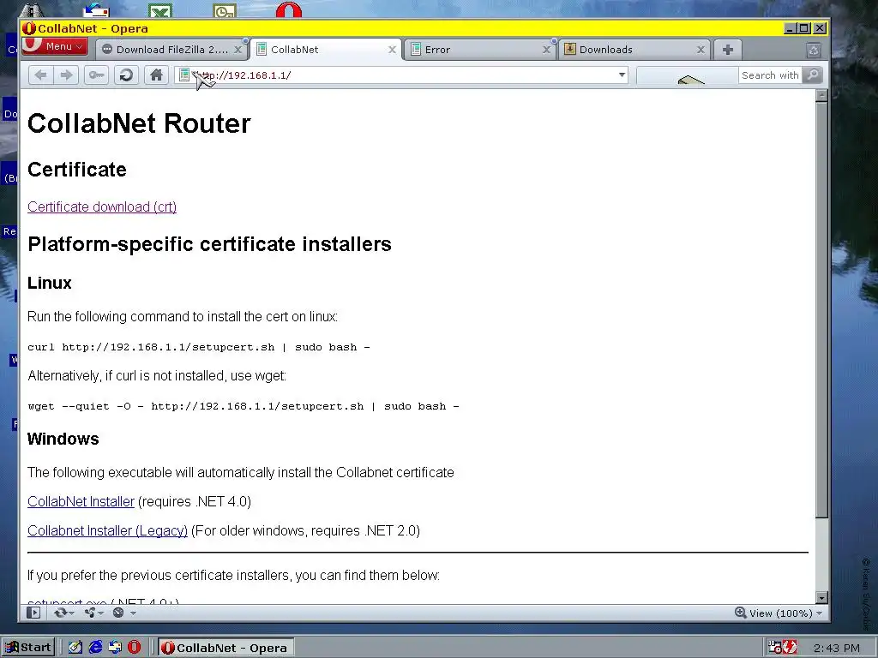
Task: Launch Opera from the quick launch bar
Action: click(135, 648)
